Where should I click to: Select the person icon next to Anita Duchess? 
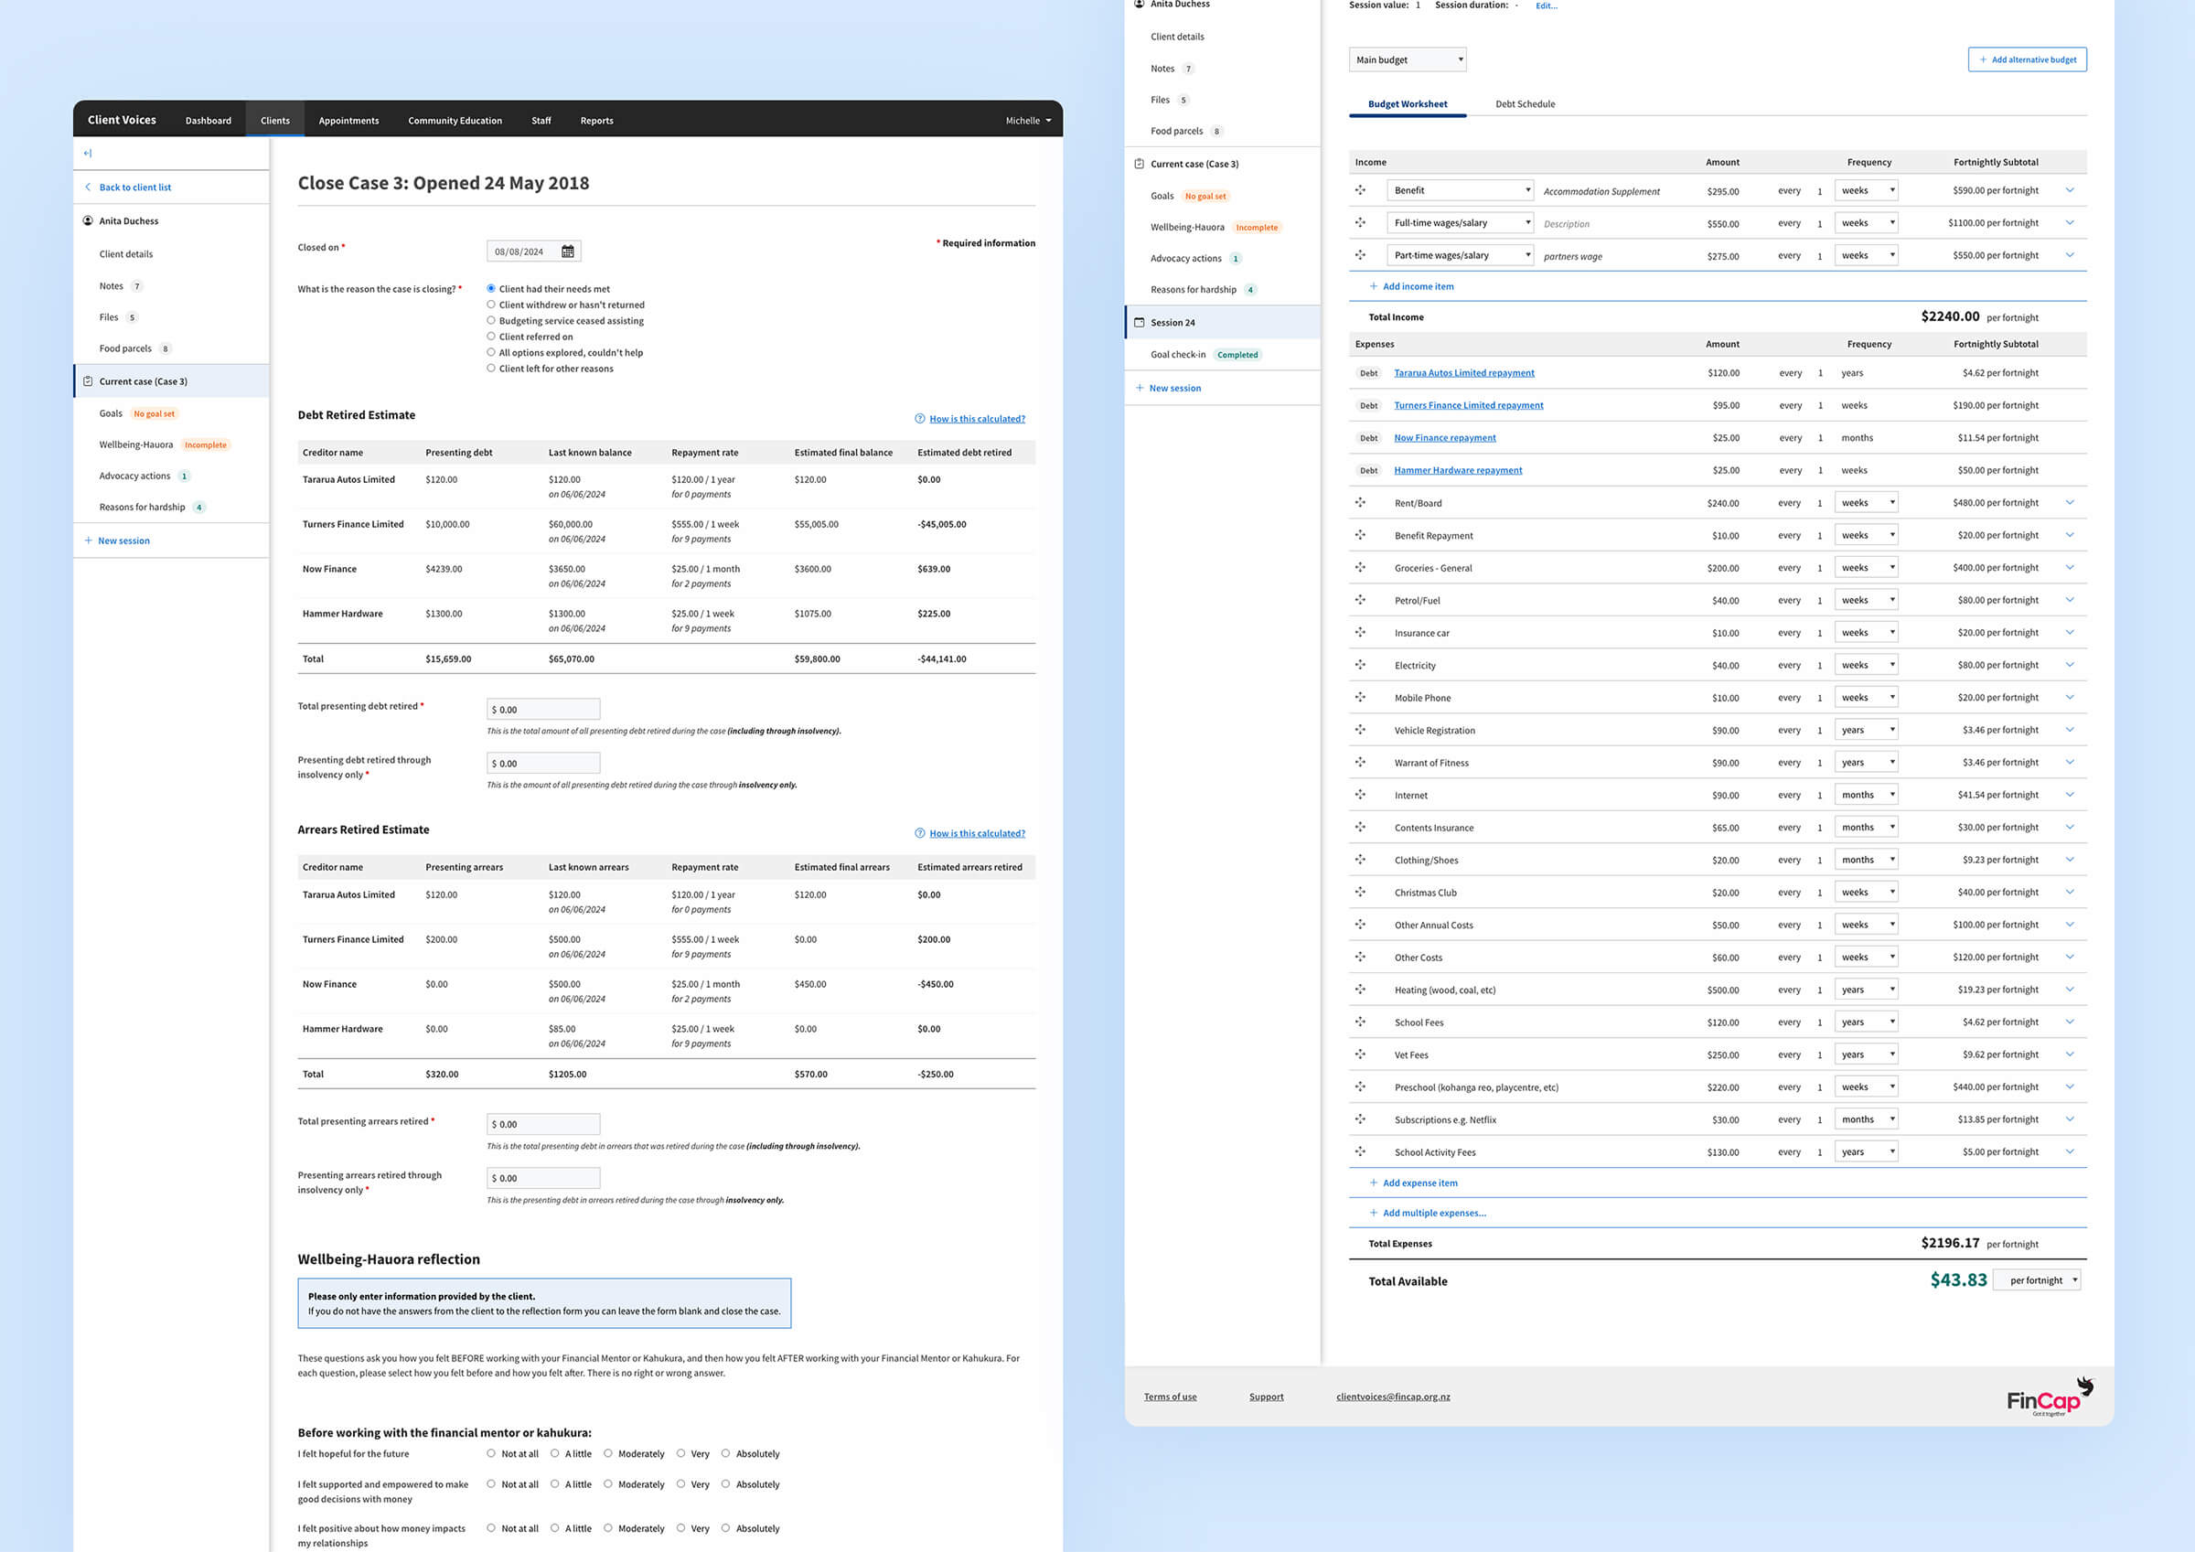click(x=87, y=221)
